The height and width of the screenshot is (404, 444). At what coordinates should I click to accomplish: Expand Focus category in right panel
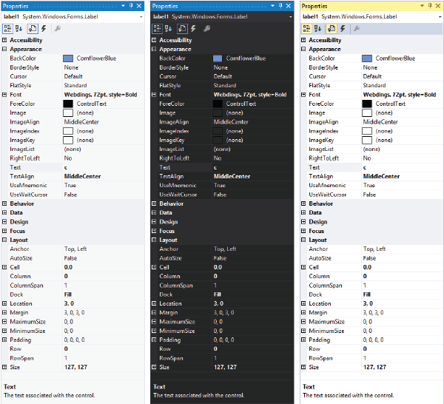(303, 231)
